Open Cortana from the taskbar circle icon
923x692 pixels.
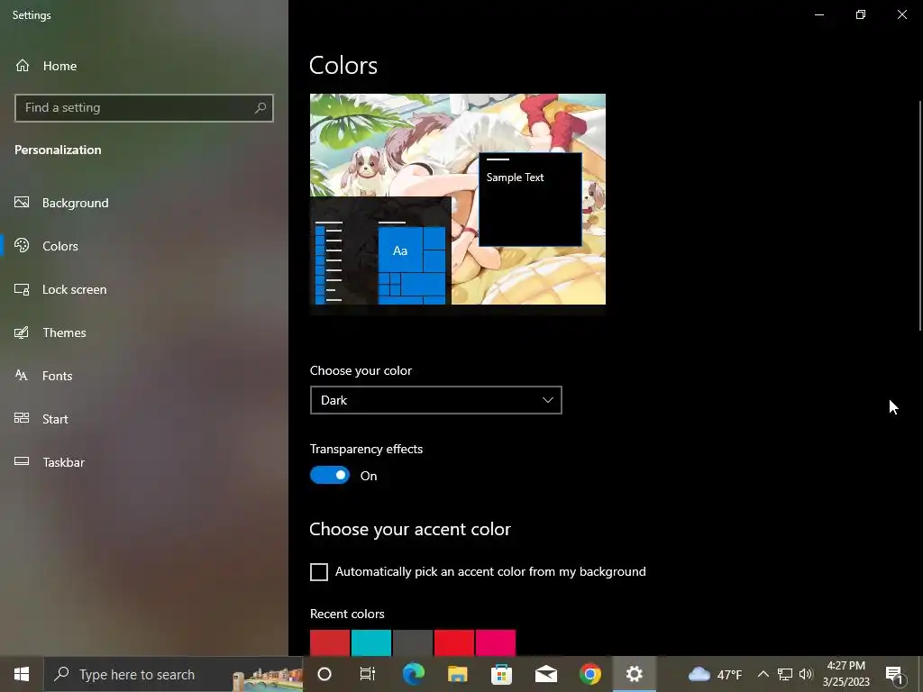coord(324,674)
